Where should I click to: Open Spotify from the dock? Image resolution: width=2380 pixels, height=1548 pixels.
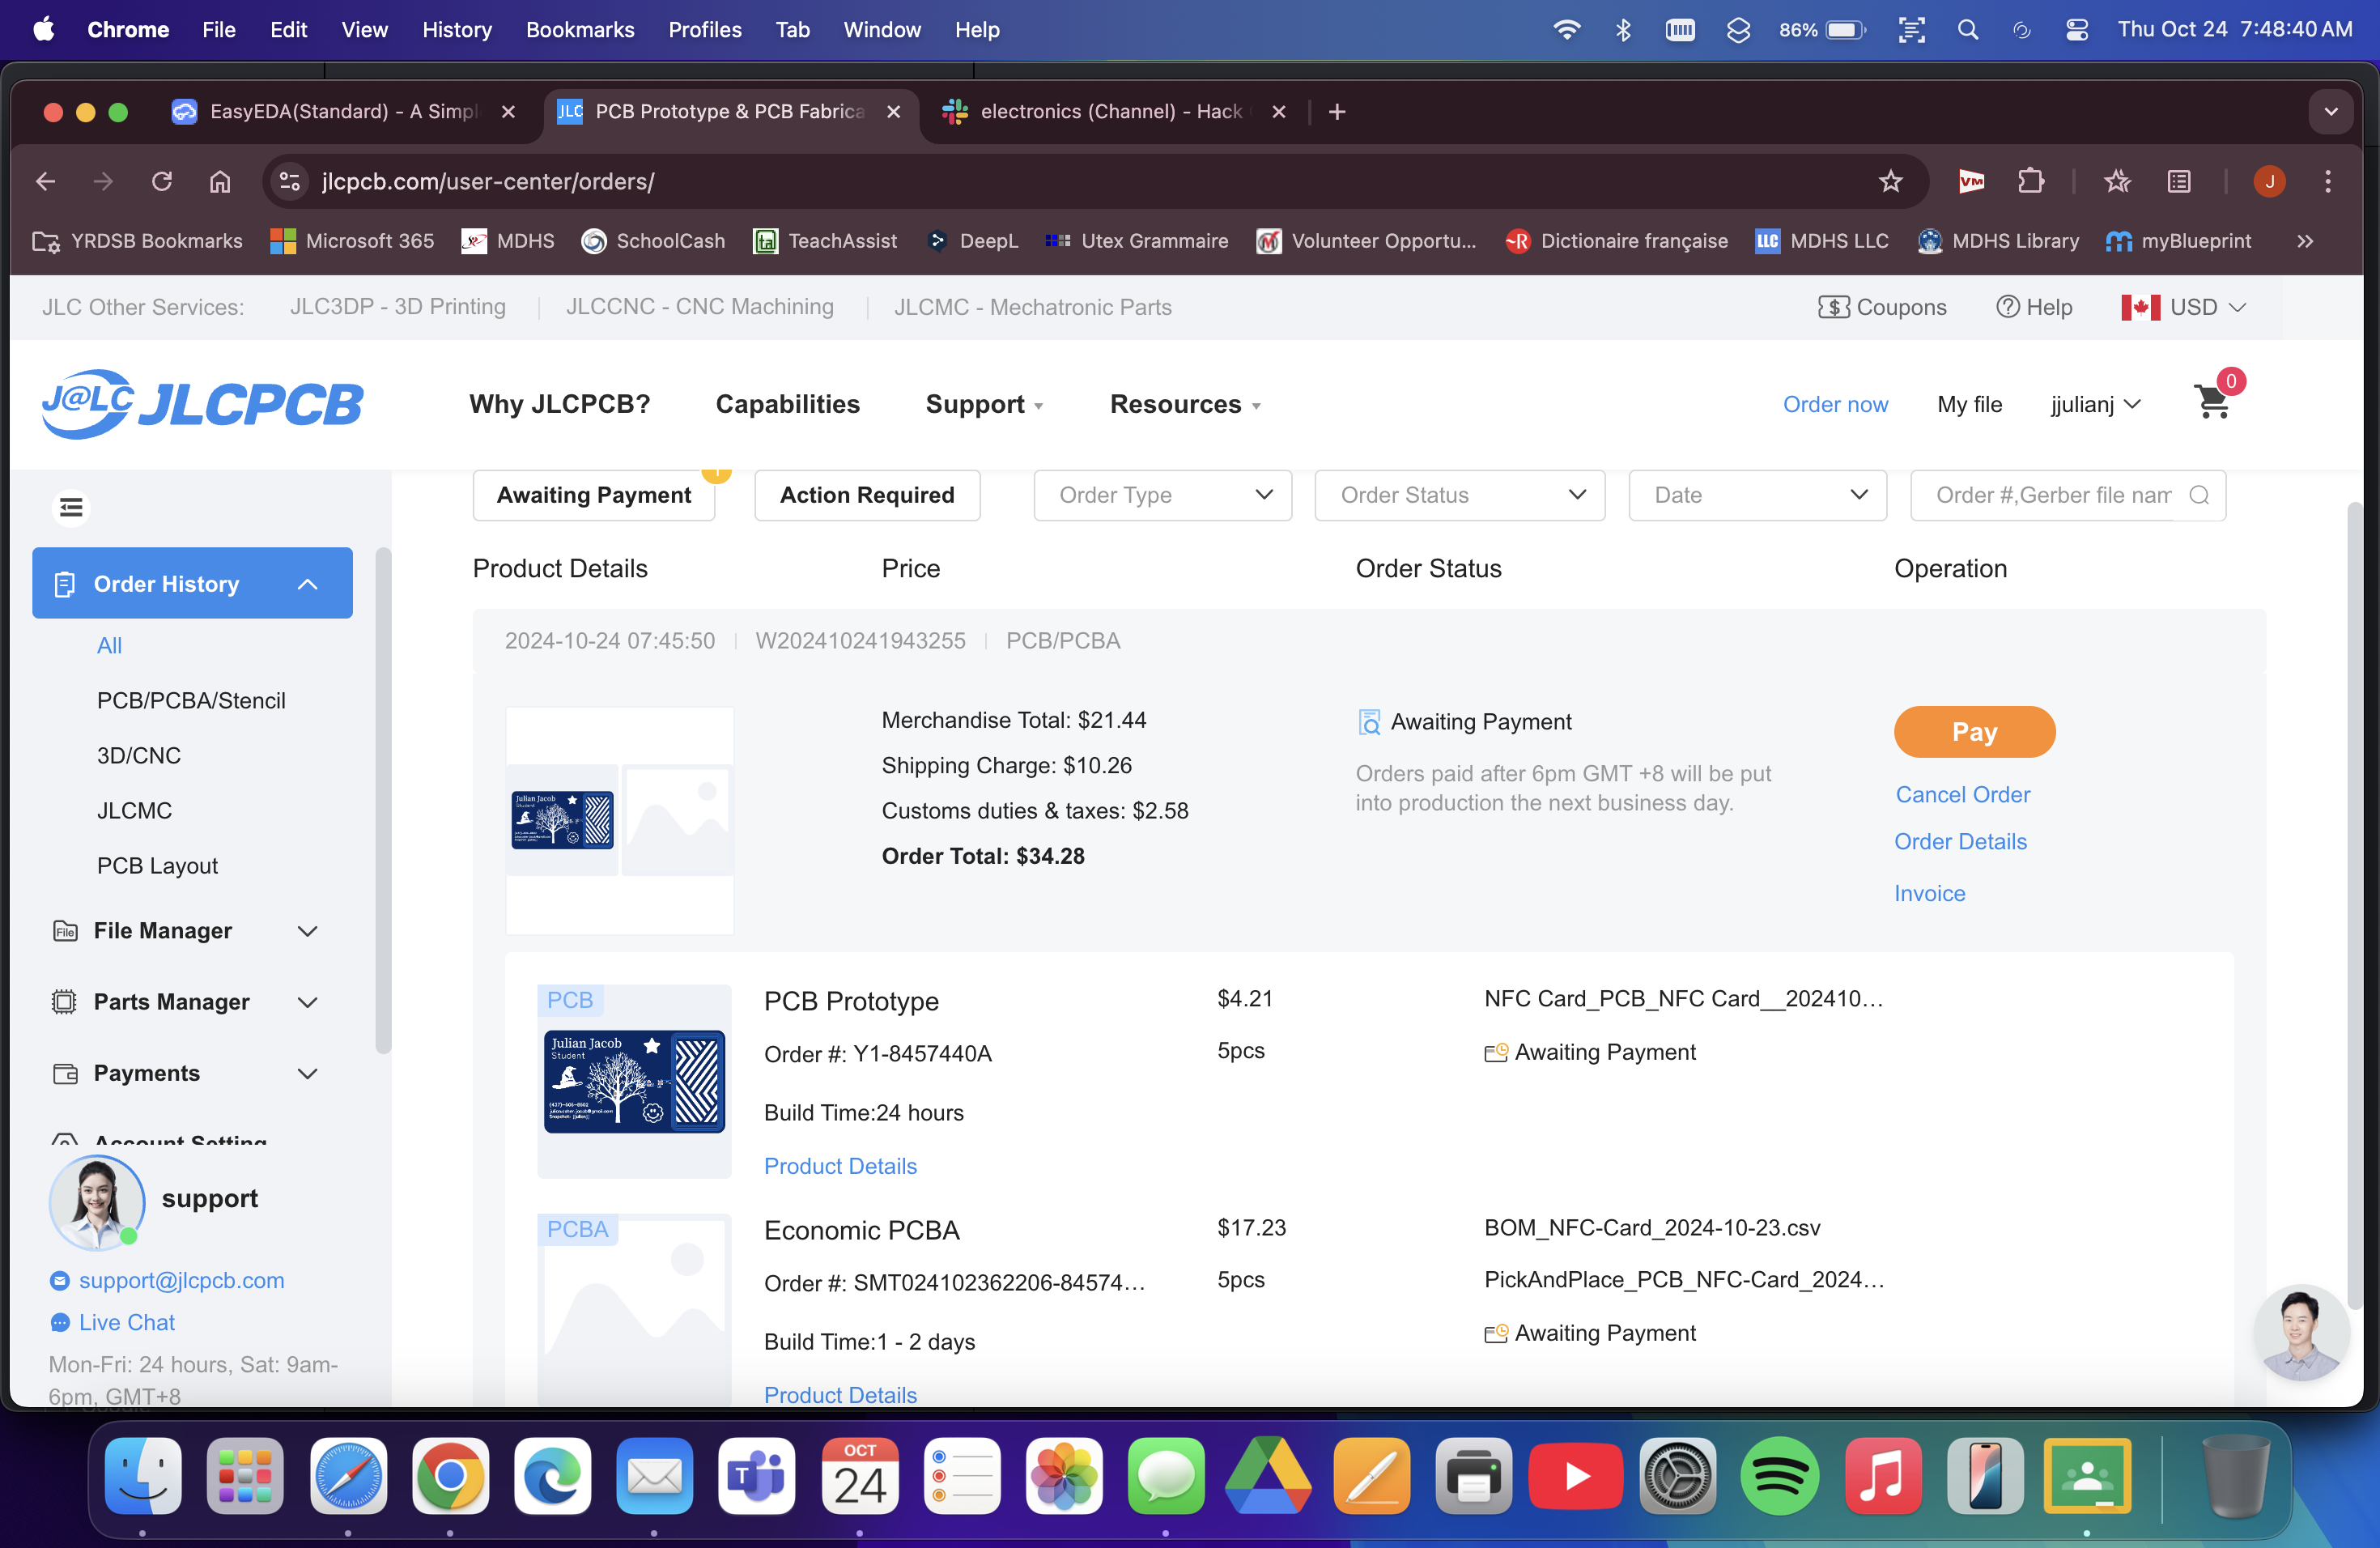click(x=1779, y=1476)
